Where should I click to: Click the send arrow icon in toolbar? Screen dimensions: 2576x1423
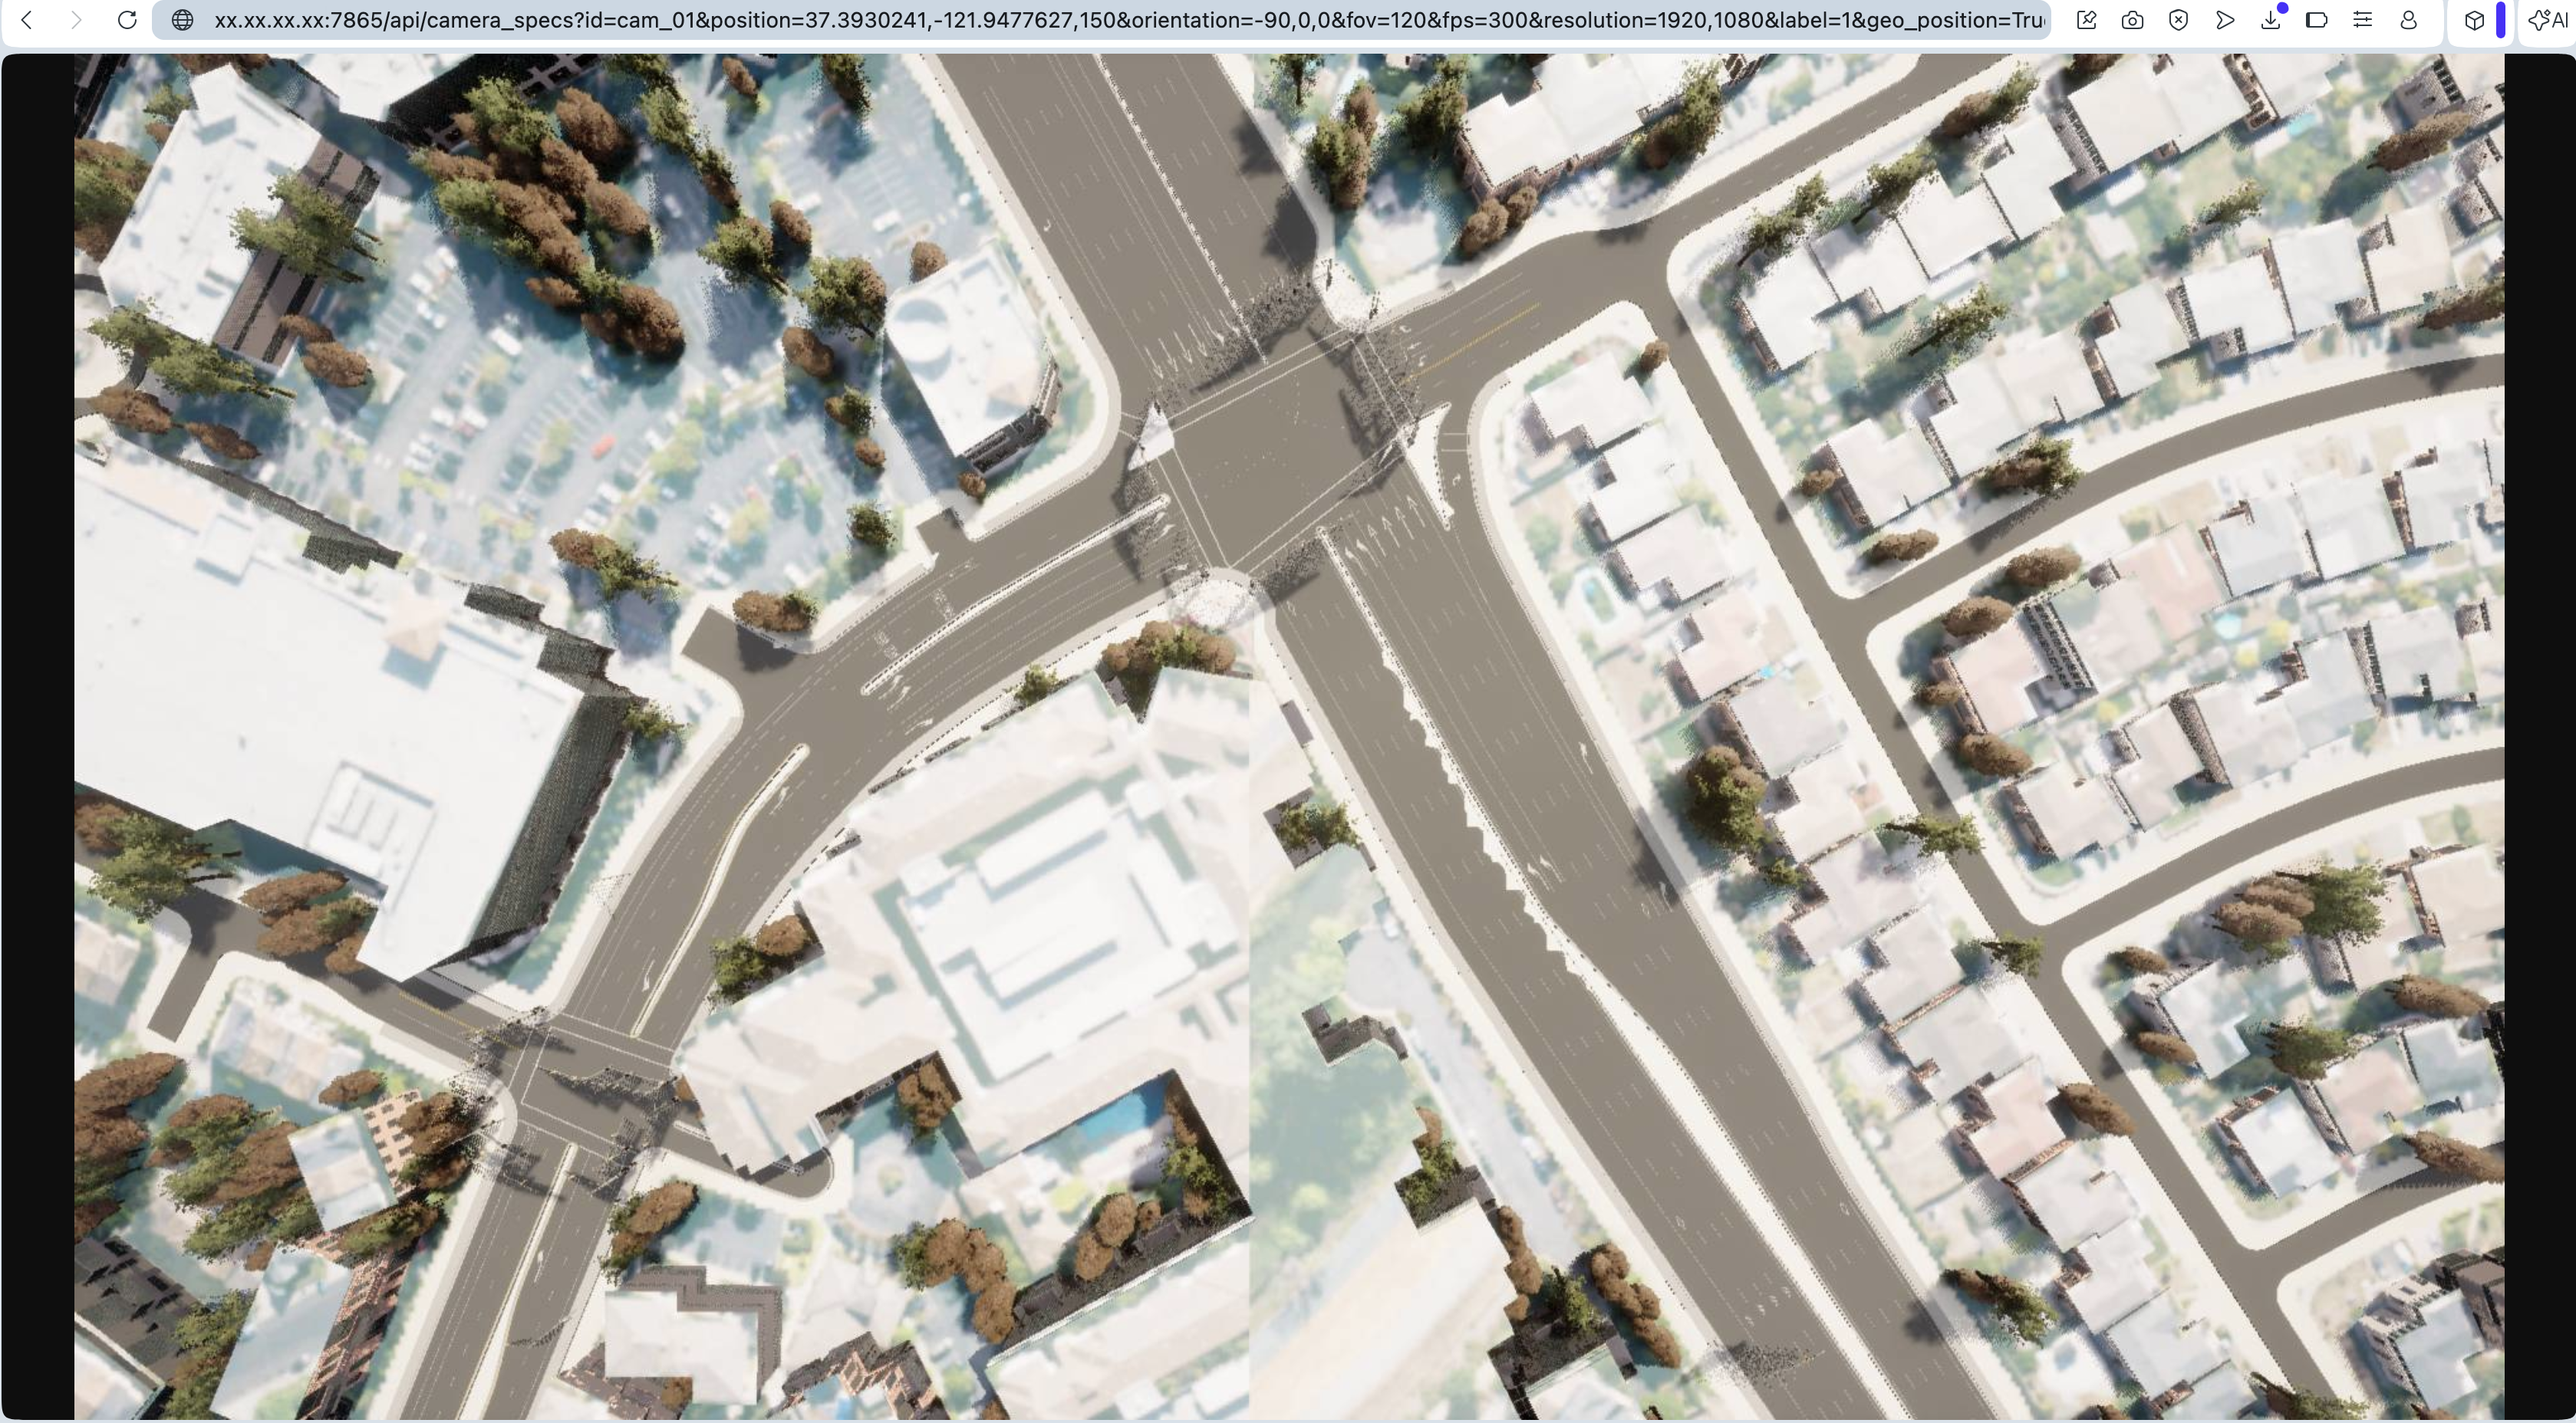pyautogui.click(x=2225, y=20)
